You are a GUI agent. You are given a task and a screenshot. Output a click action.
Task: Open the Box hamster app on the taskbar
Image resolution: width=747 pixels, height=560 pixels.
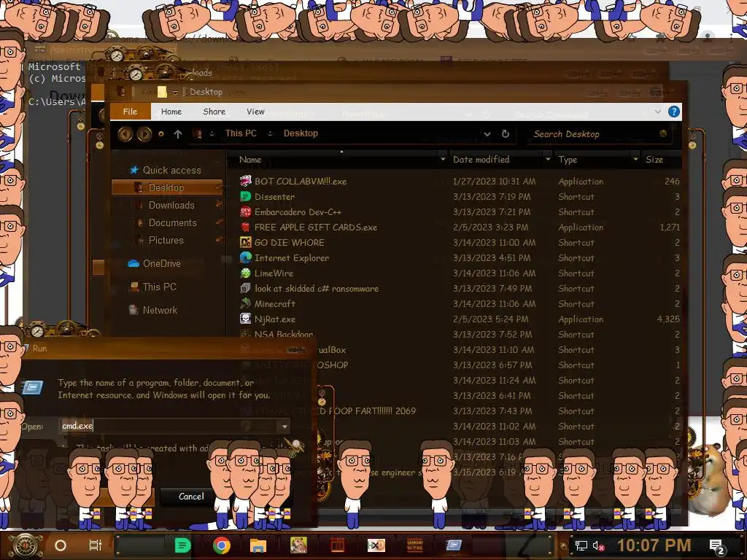298,545
